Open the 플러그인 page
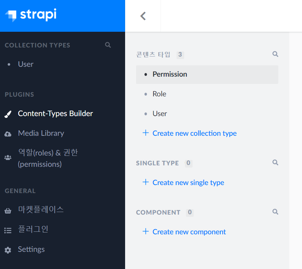The height and width of the screenshot is (269, 302). click(33, 229)
